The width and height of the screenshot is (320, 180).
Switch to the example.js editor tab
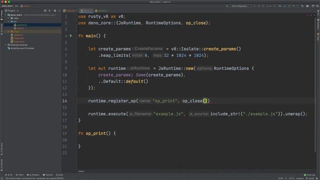point(101,10)
